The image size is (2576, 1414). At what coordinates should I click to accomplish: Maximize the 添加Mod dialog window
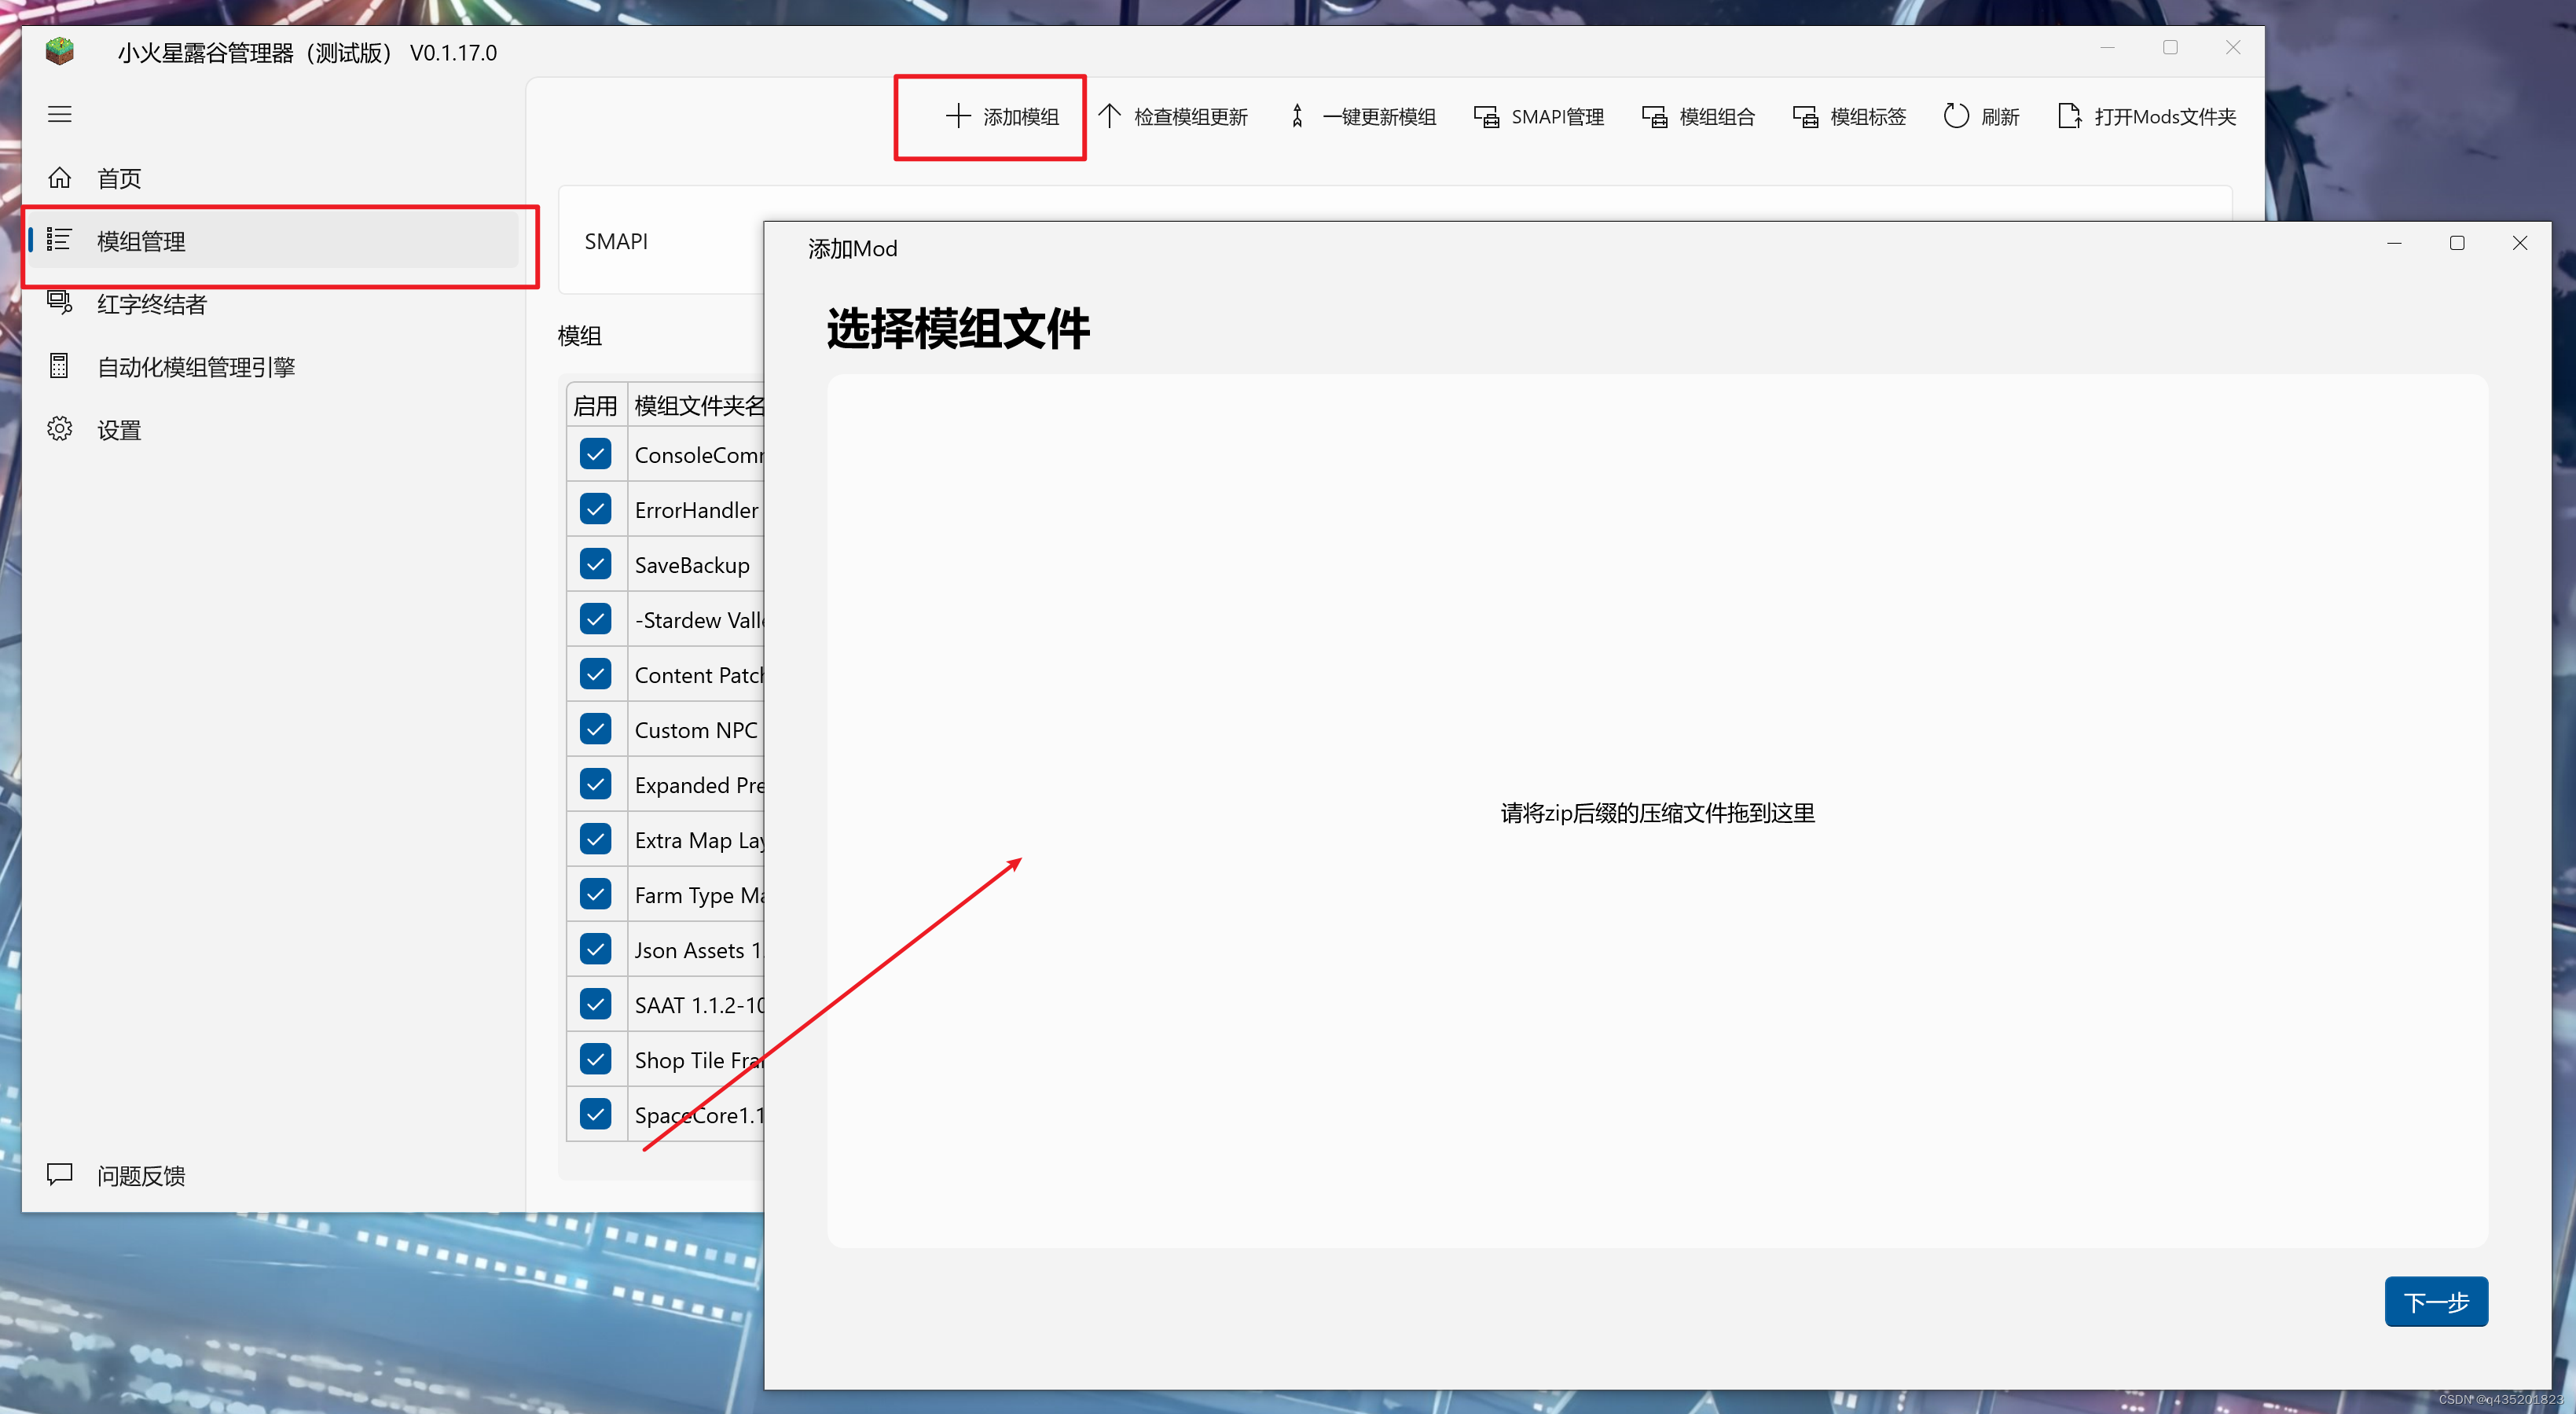[2456, 243]
